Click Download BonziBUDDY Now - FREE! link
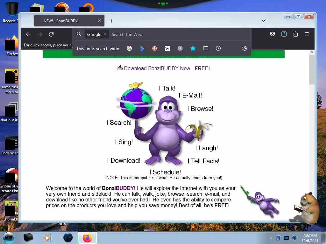The width and height of the screenshot is (326, 244). click(167, 69)
